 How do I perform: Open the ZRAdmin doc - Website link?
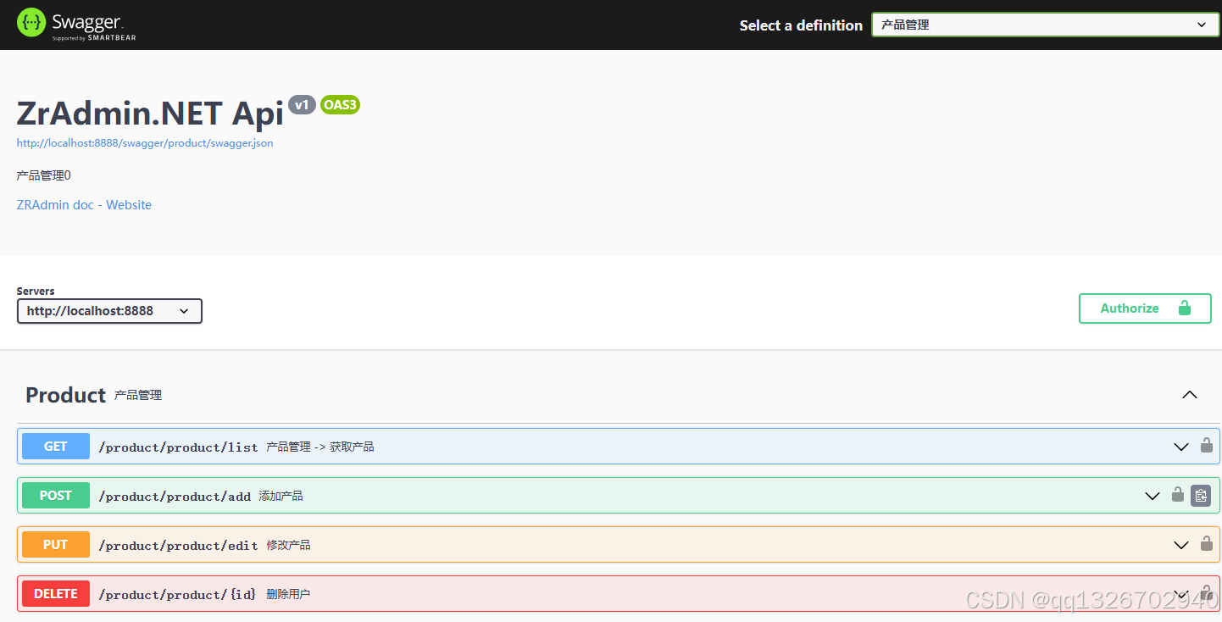click(x=84, y=204)
